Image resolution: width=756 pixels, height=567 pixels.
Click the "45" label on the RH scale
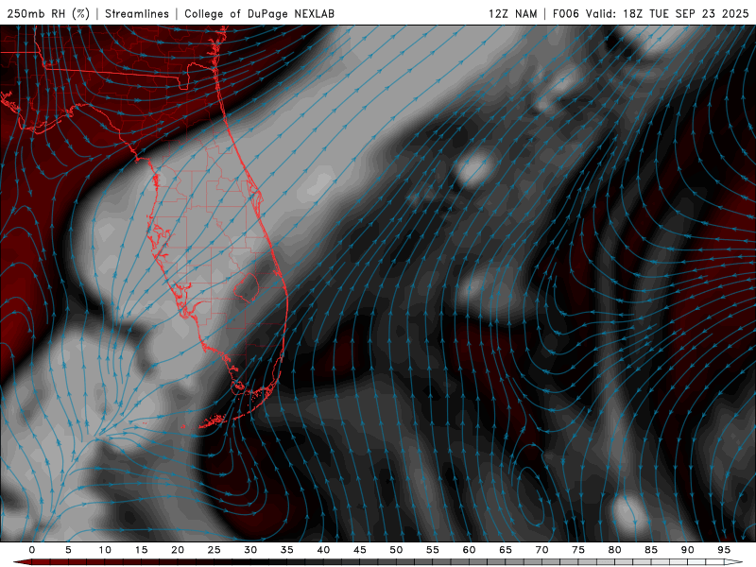360,550
